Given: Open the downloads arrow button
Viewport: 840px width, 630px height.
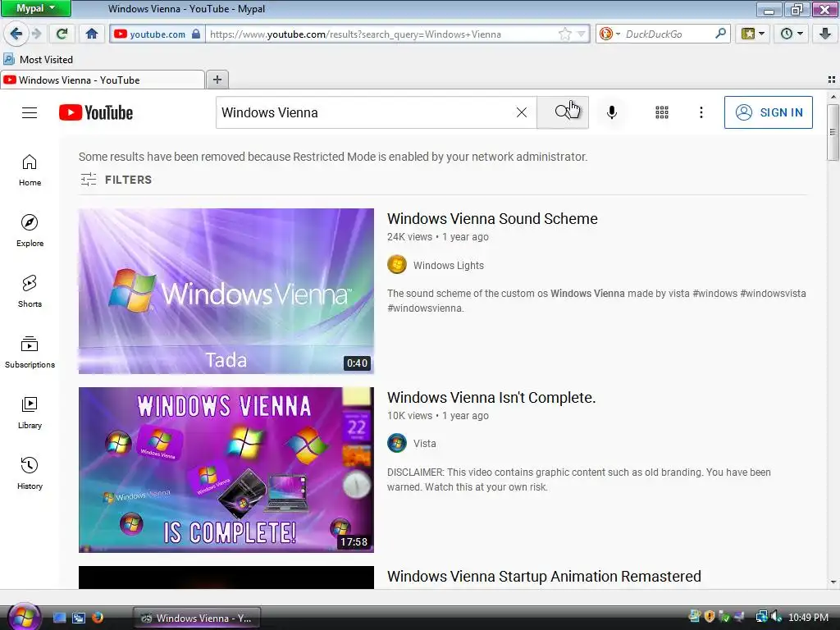Looking at the screenshot, I should (x=825, y=34).
